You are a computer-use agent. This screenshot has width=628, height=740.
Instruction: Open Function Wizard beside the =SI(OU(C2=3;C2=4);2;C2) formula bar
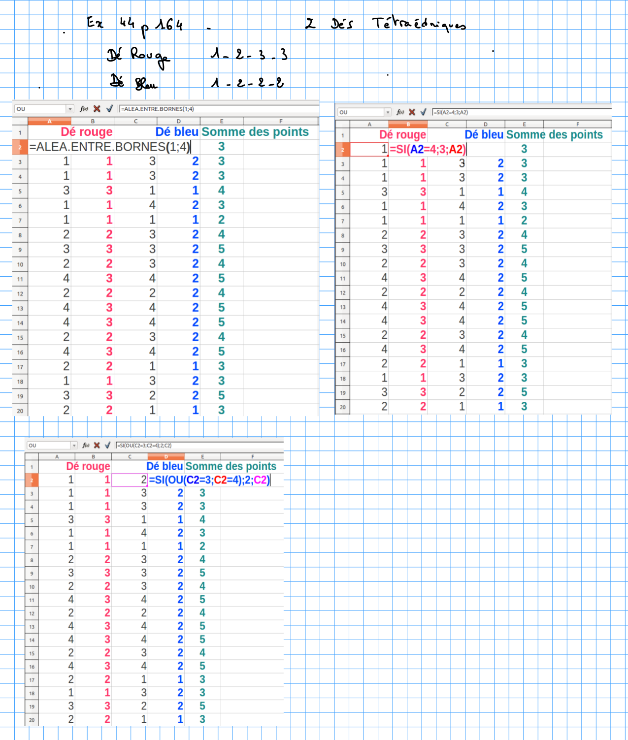pos(86,445)
